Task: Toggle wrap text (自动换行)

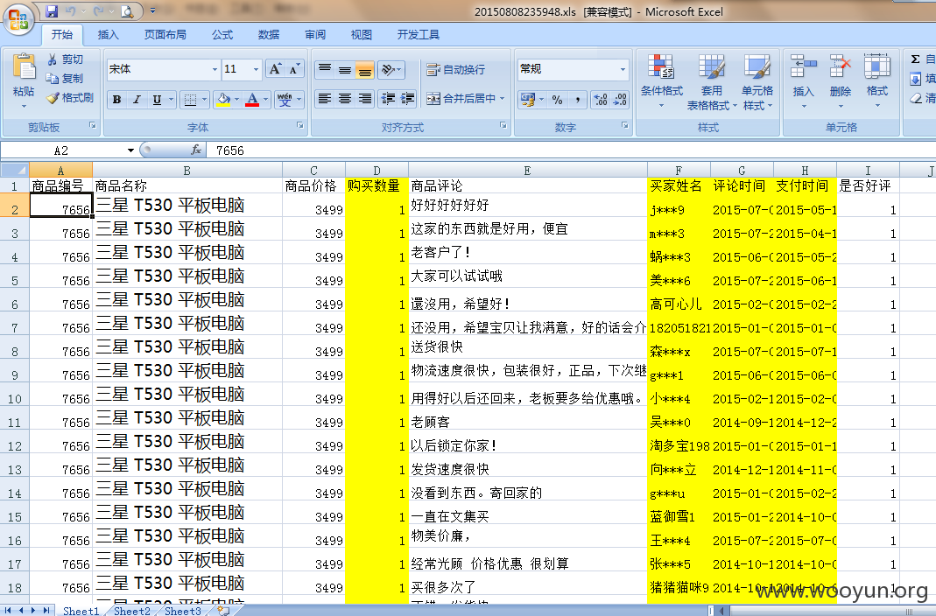Action: 455,70
